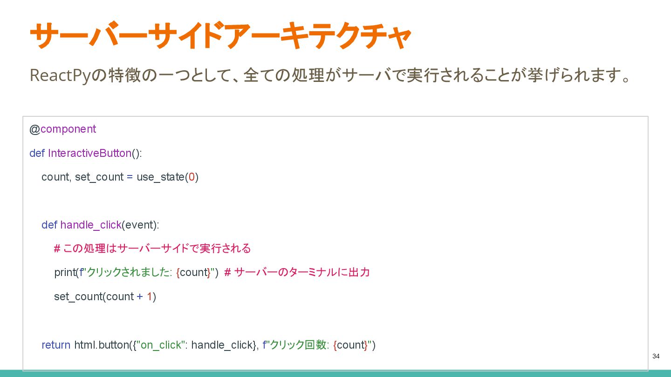Viewport: 671px width, 377px height.
Task: Click the comment この処理はサーバーサイドで実行される
Action: tap(152, 249)
